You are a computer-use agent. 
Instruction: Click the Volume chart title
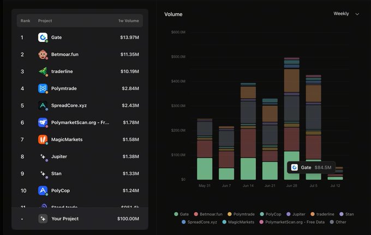173,14
